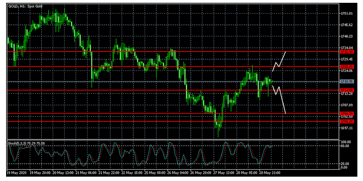
Task: Select the red 1732.93 level tag
Action: 347,52
